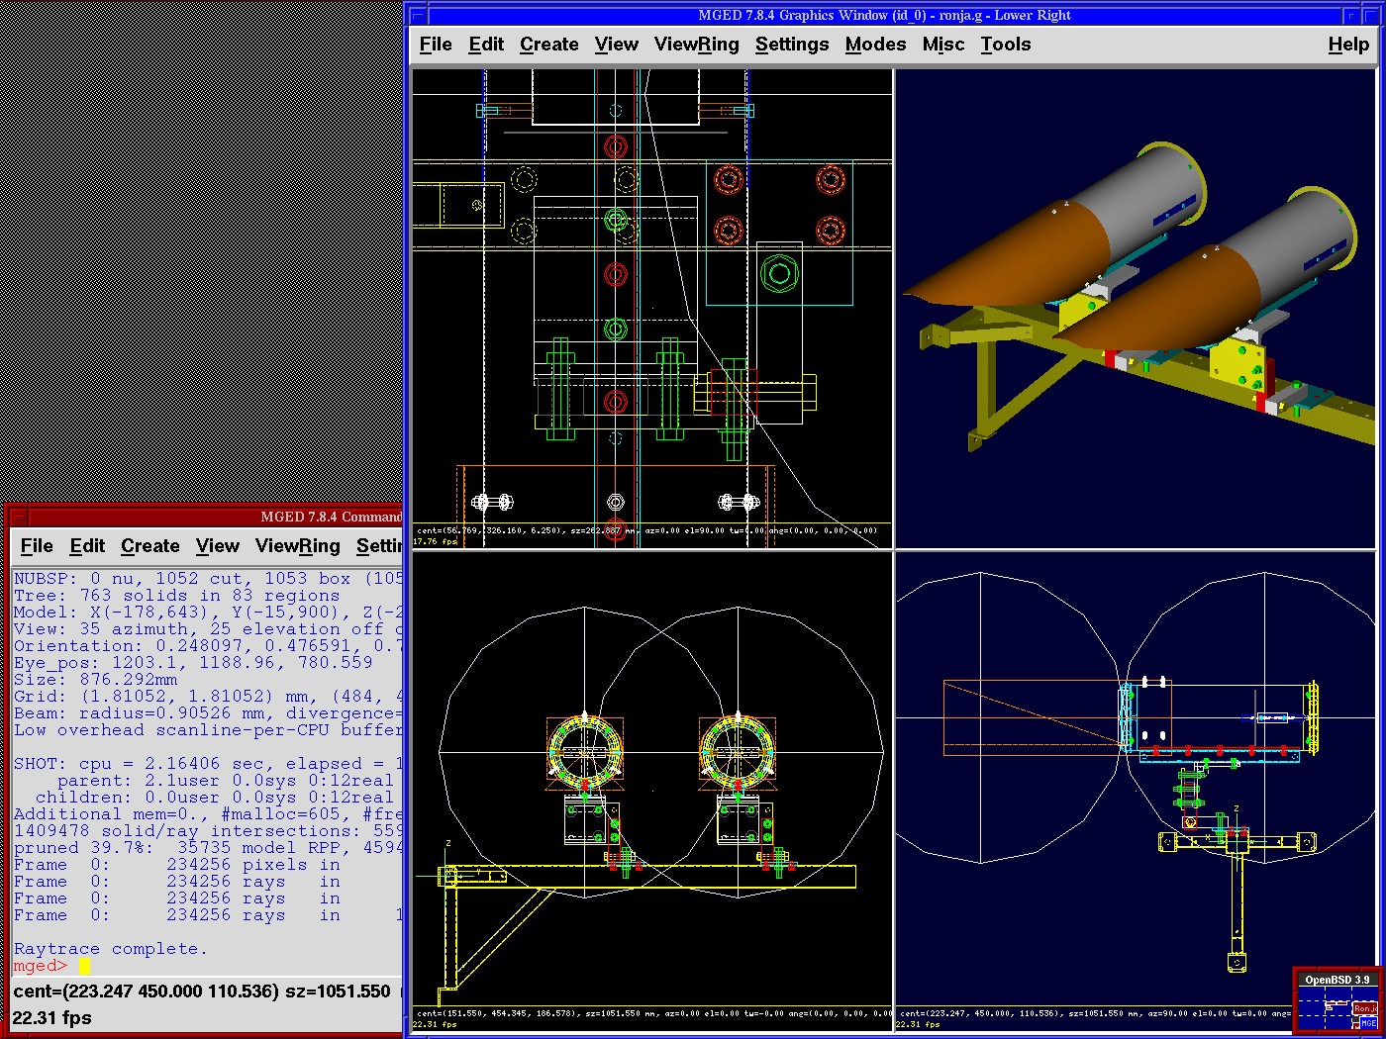Open the File menu in the Command Window
Screen dimensions: 1386x1039
coord(37,546)
